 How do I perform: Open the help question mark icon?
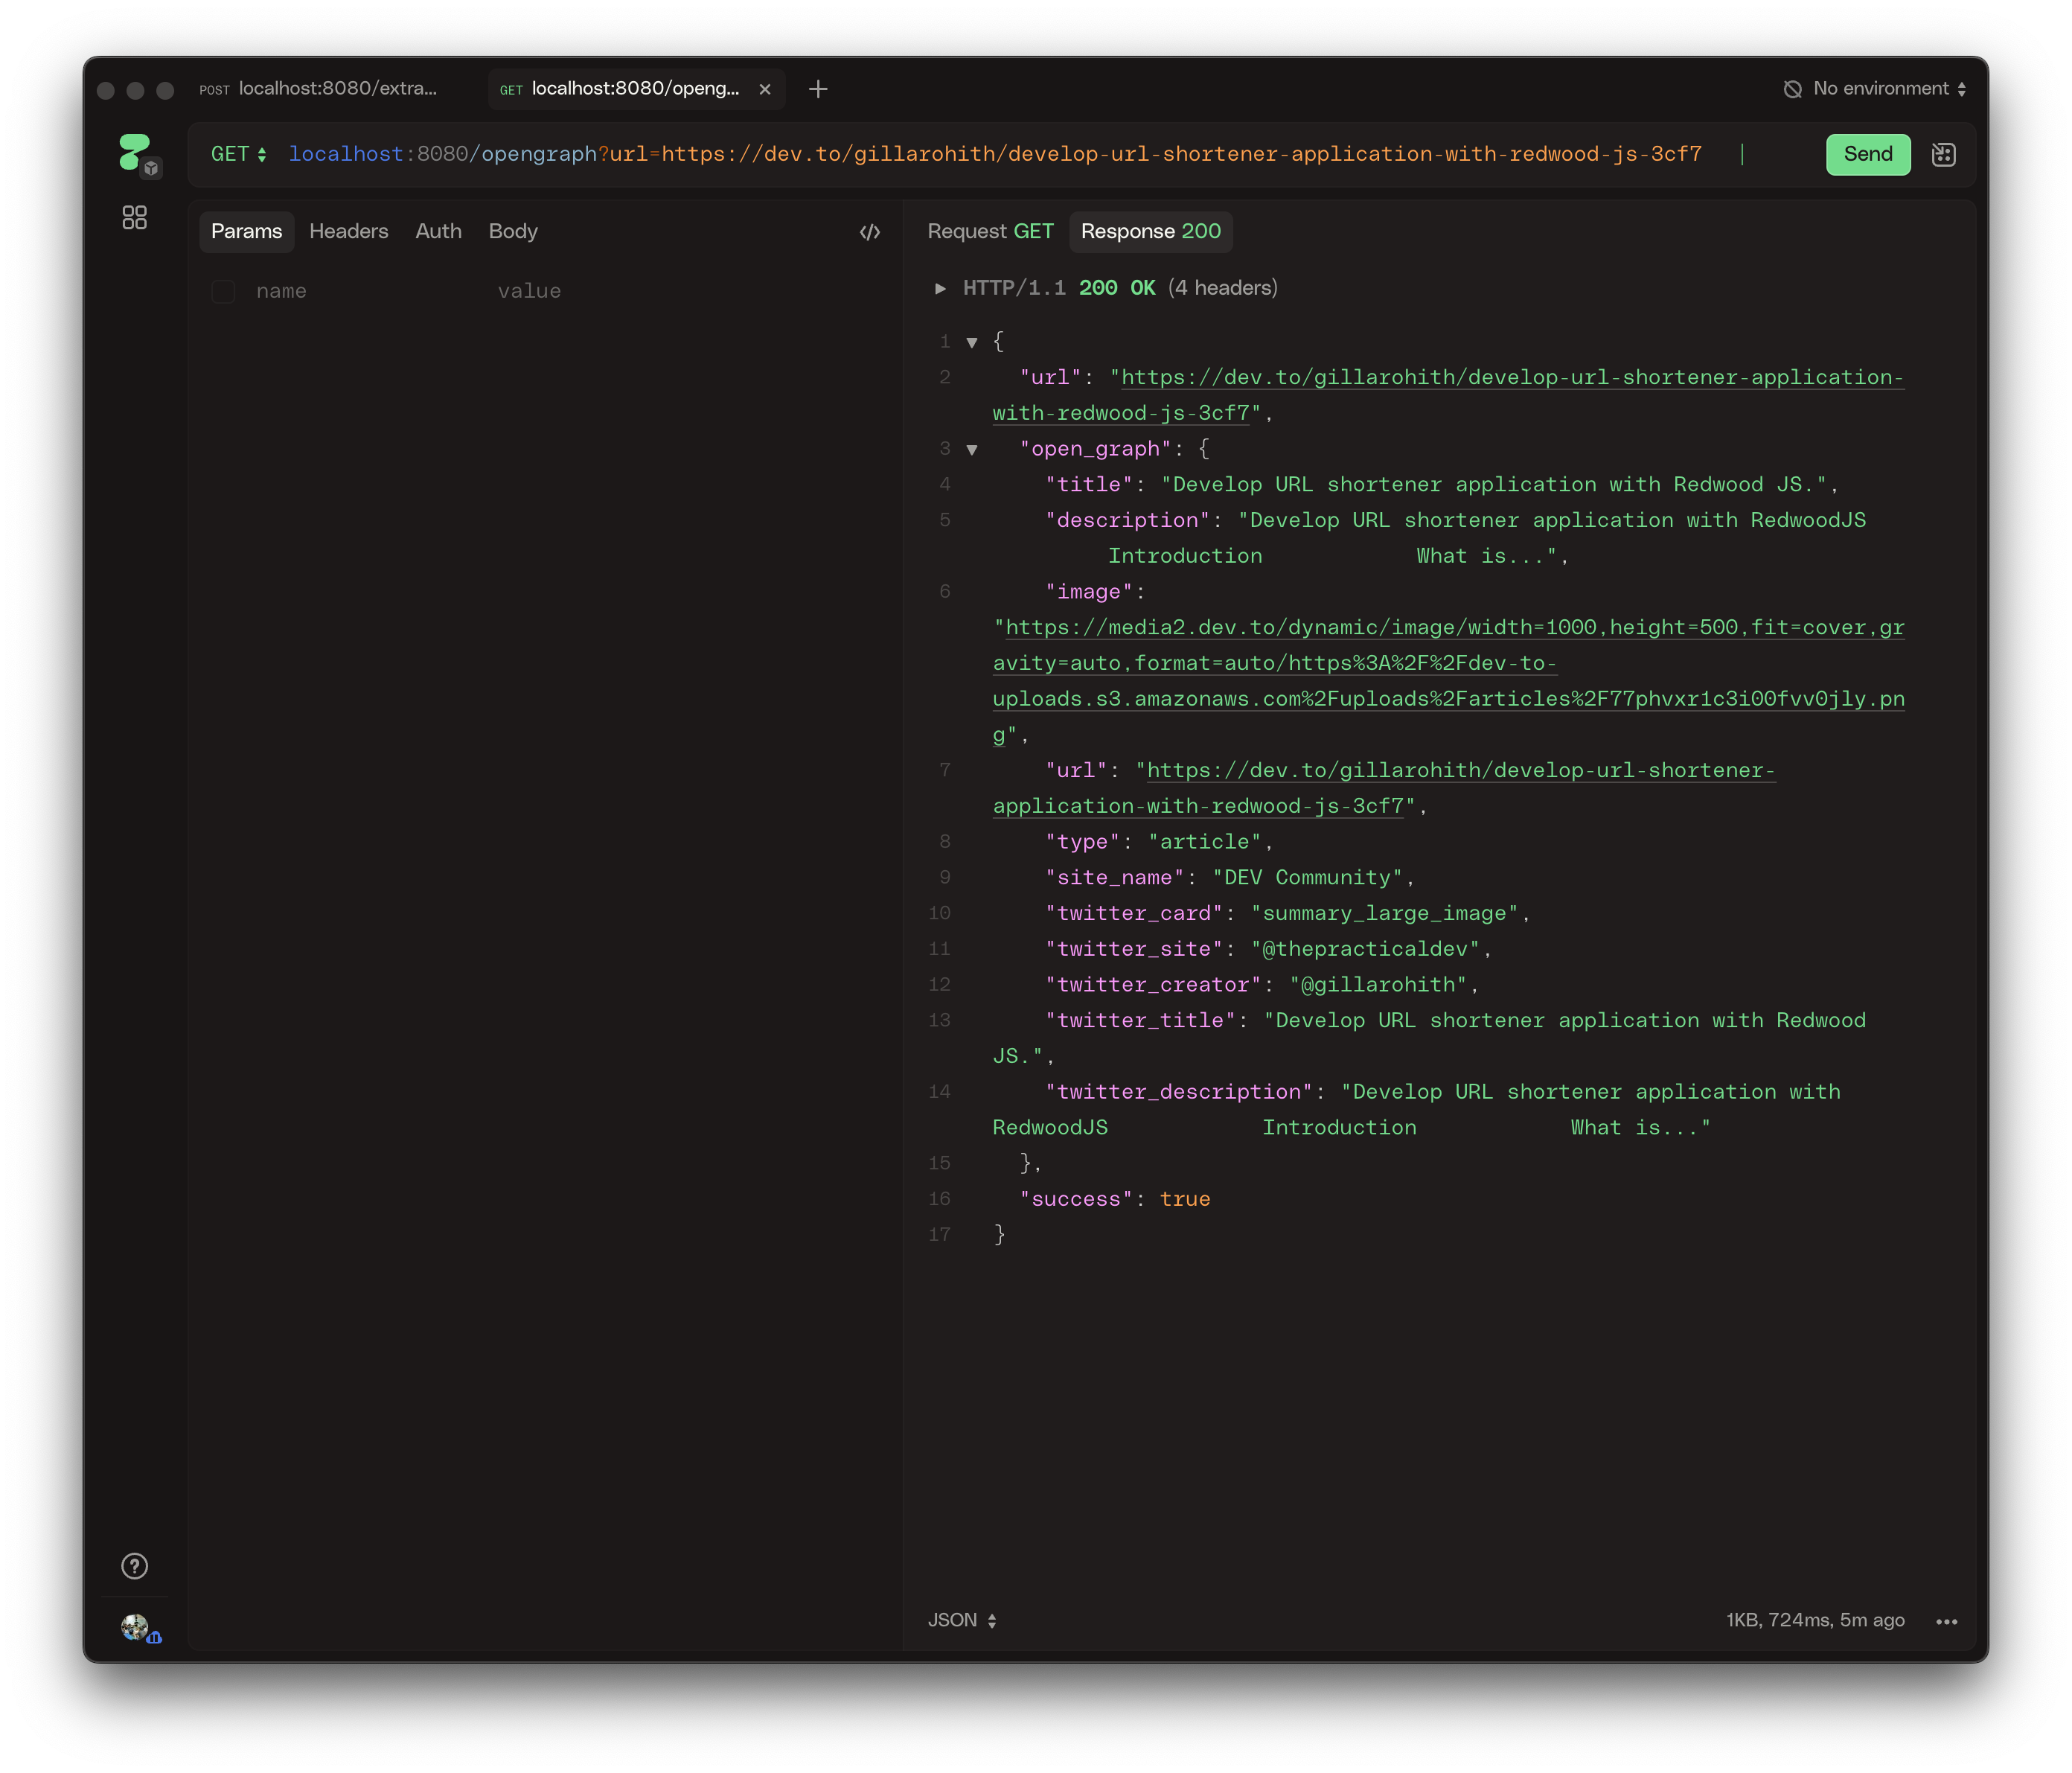(134, 1566)
